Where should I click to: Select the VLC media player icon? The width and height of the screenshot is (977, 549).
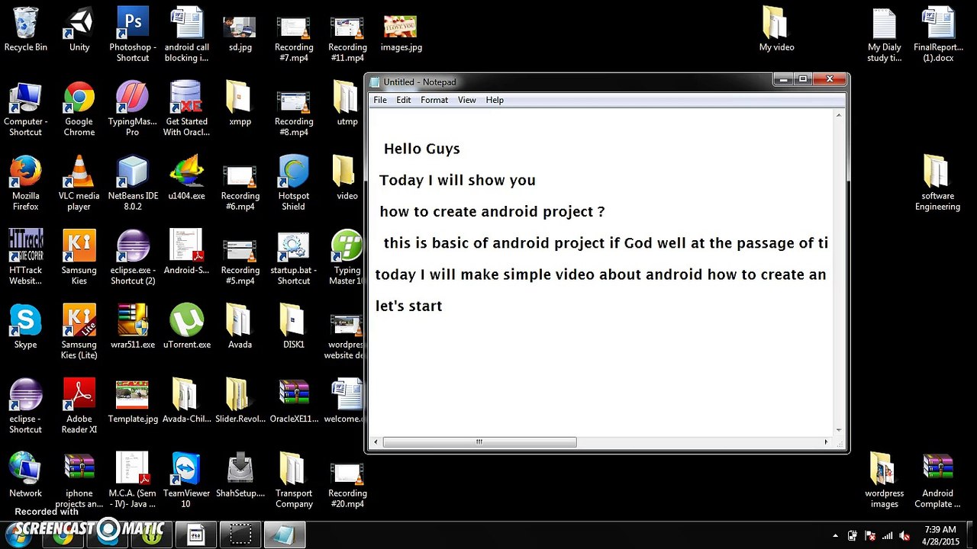click(x=79, y=173)
